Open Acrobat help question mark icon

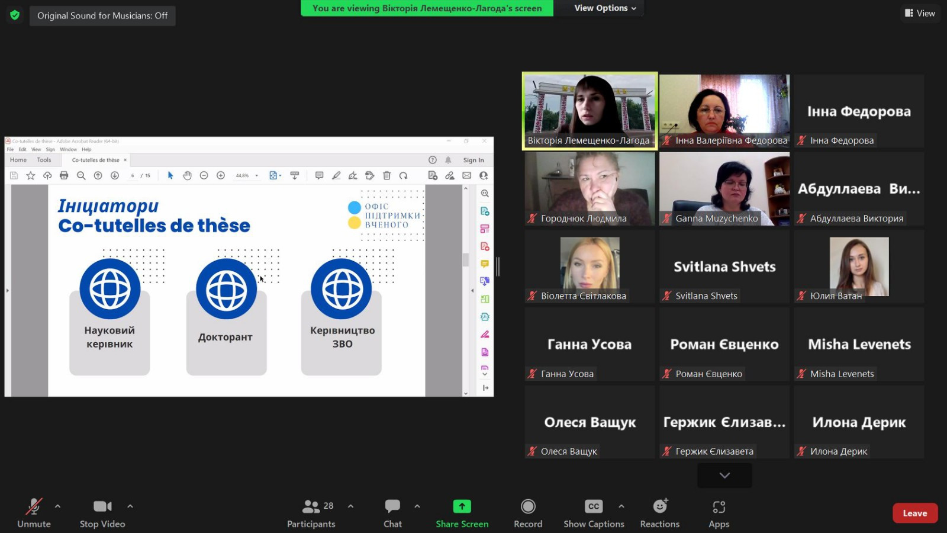pos(433,160)
